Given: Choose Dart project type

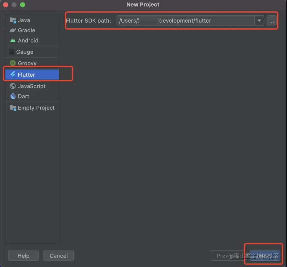Looking at the screenshot, I should [x=32, y=96].
